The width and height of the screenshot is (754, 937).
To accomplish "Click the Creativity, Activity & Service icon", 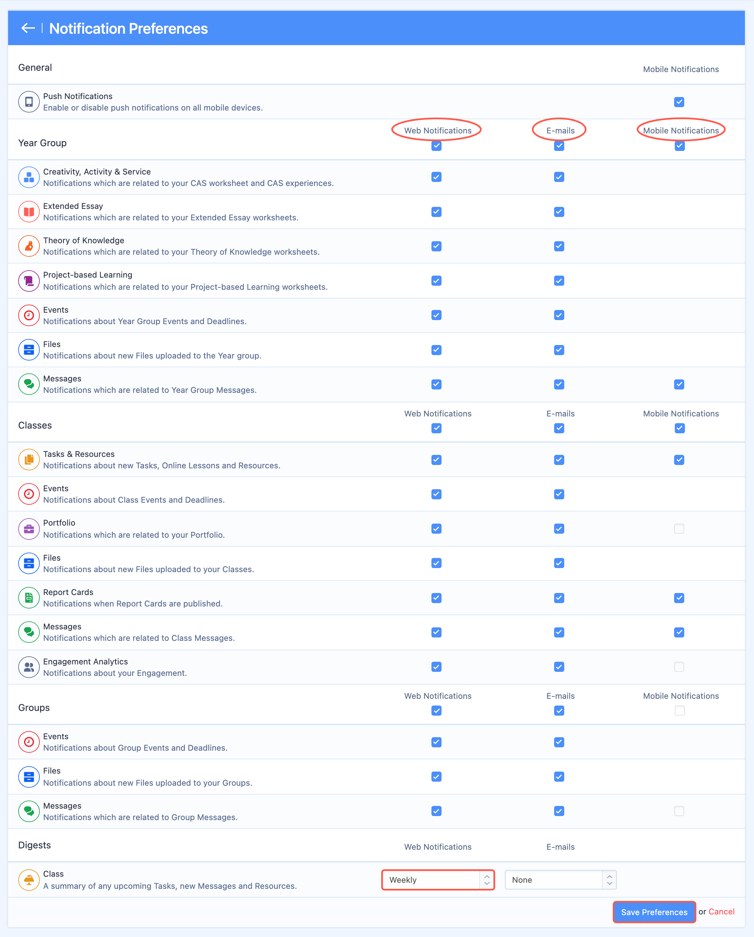I will (x=29, y=177).
